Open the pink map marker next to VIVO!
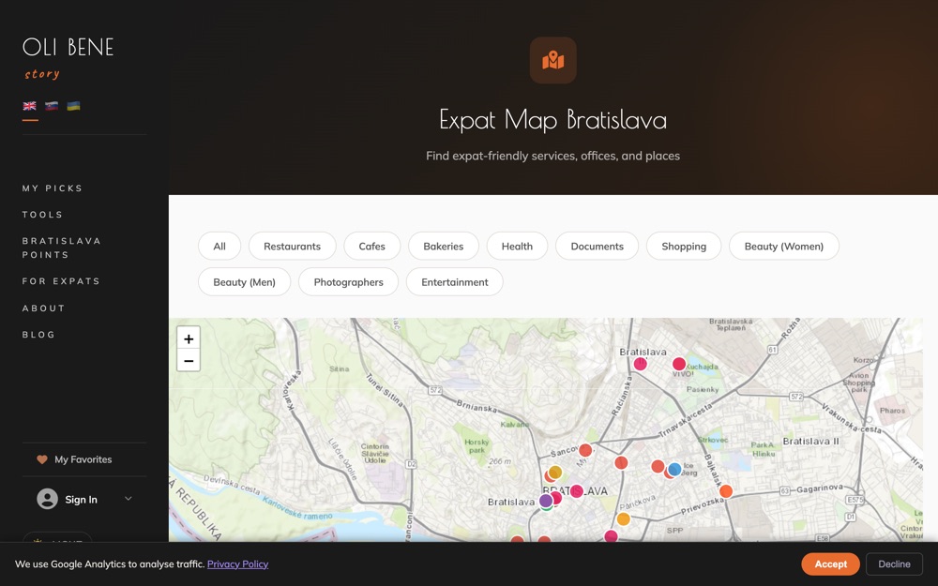The height and width of the screenshot is (586, 938). [679, 364]
